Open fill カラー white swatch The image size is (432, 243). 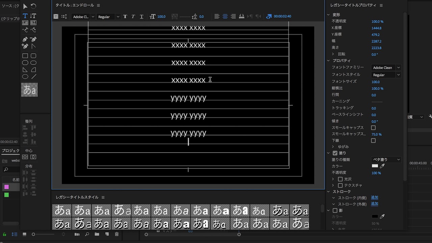coord(375,166)
